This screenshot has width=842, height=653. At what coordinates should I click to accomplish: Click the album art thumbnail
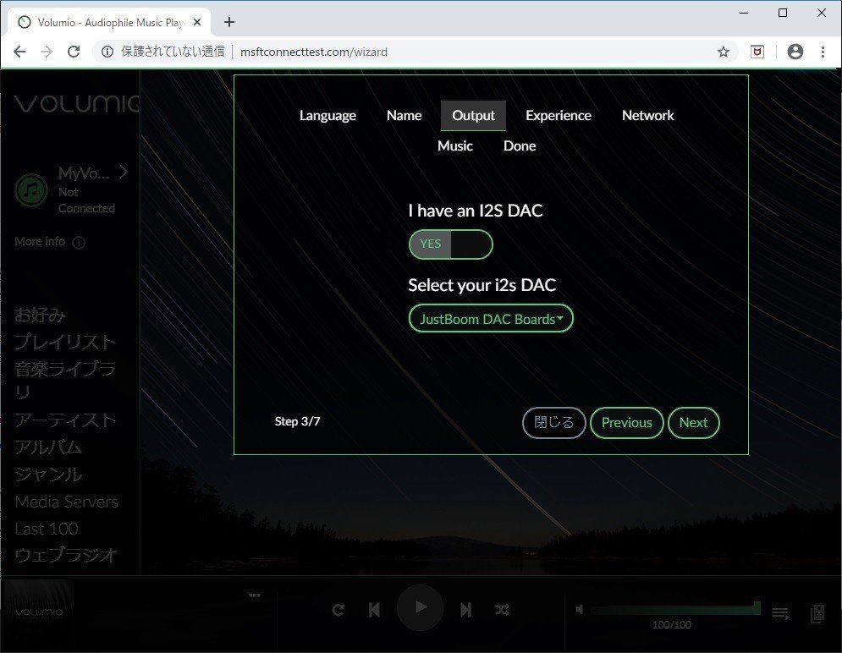click(x=38, y=612)
